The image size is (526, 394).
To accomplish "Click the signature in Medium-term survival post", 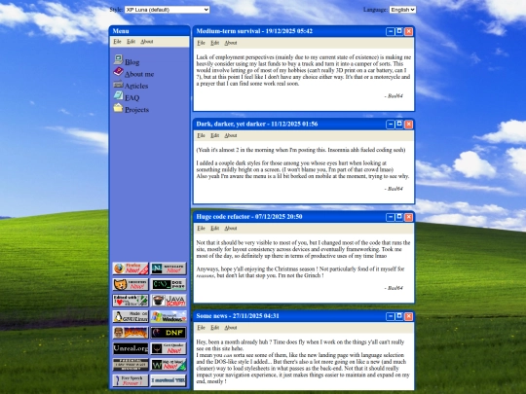I will [394, 96].
